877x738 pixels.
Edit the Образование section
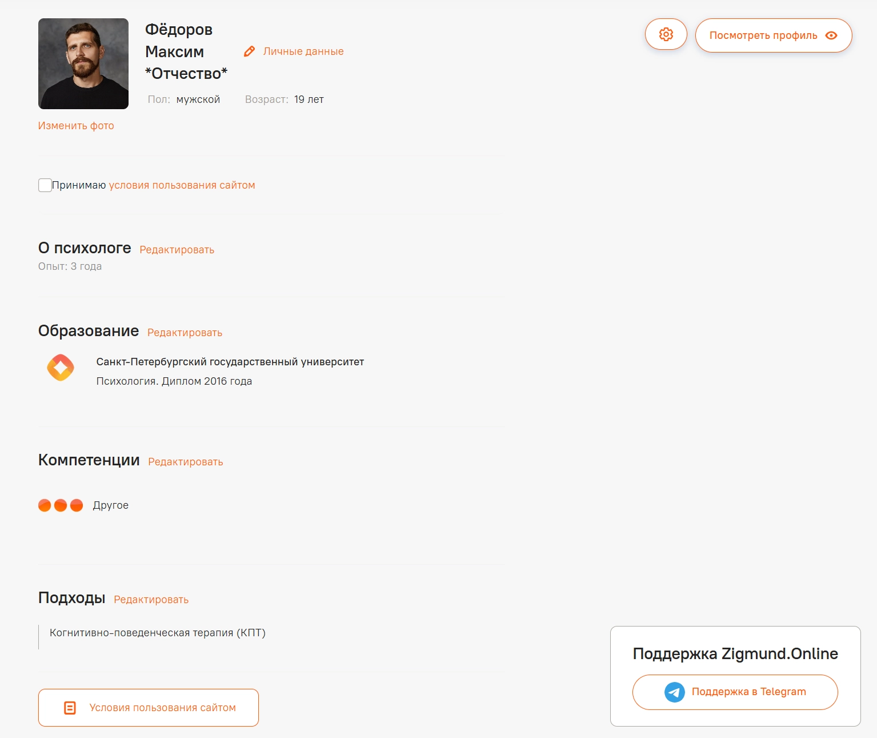tap(185, 333)
